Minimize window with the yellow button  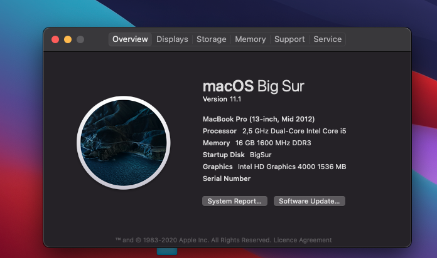point(68,39)
